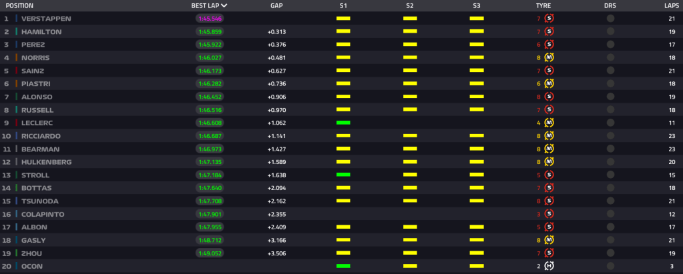
Task: Click Tsunoda's gap value +2.162
Action: pos(276,201)
